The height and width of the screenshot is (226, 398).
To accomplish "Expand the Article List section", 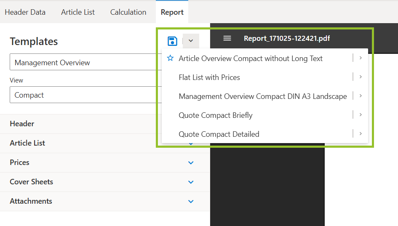I will pyautogui.click(x=27, y=143).
